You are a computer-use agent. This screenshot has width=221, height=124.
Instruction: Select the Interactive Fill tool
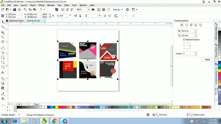click(x=2, y=99)
